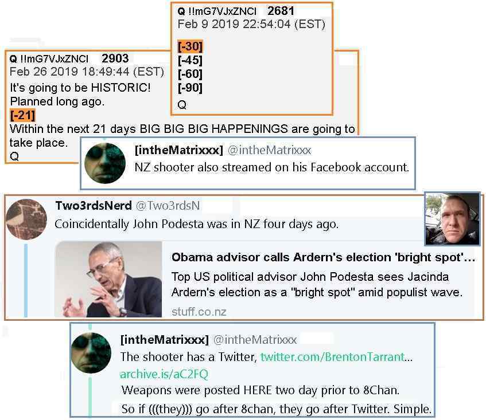Open the shooter selfie photo thumbnail

453,218
